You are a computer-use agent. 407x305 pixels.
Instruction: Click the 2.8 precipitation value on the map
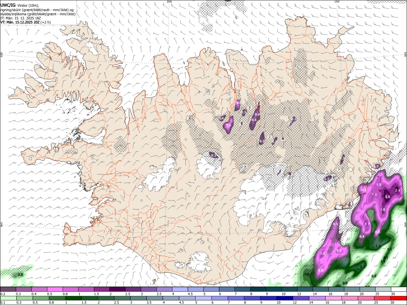388,197
